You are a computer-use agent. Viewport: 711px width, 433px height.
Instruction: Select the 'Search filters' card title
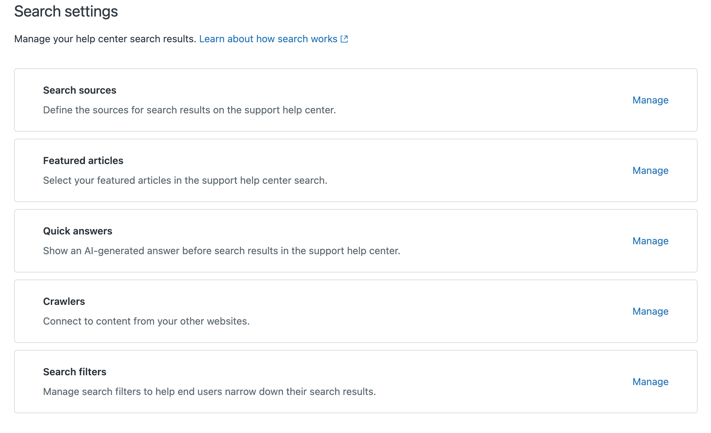[x=75, y=372]
